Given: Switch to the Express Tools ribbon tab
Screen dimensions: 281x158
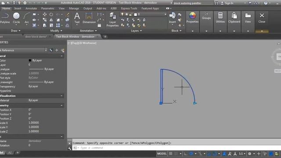Looking at the screenshot, I should (129, 8).
